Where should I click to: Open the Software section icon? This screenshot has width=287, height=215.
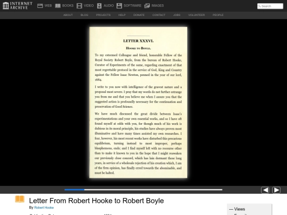pos(119,6)
